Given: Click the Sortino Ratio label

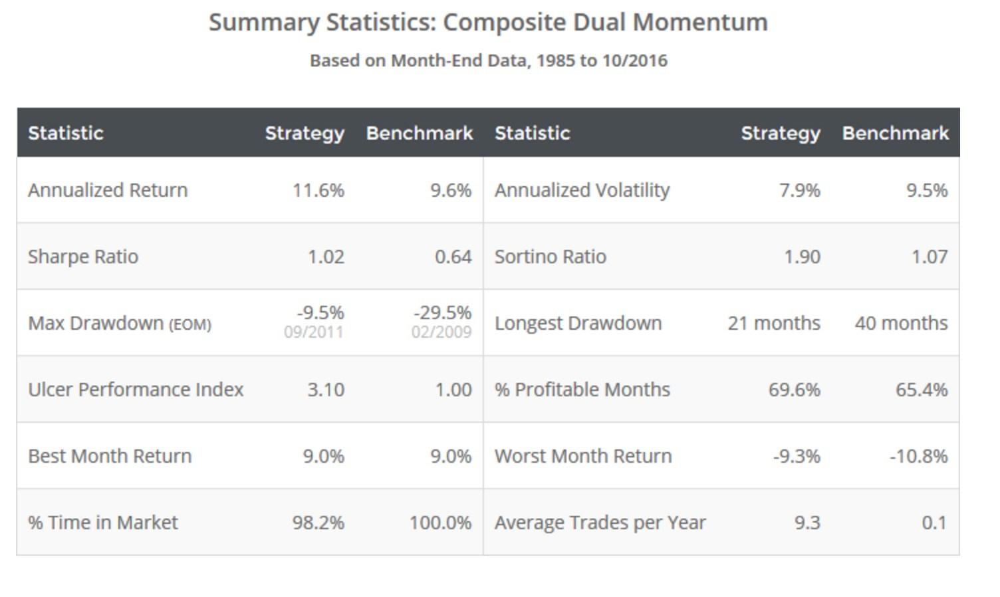Looking at the screenshot, I should coord(550,257).
